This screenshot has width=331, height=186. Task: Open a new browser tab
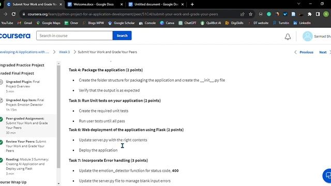[x=192, y=4]
